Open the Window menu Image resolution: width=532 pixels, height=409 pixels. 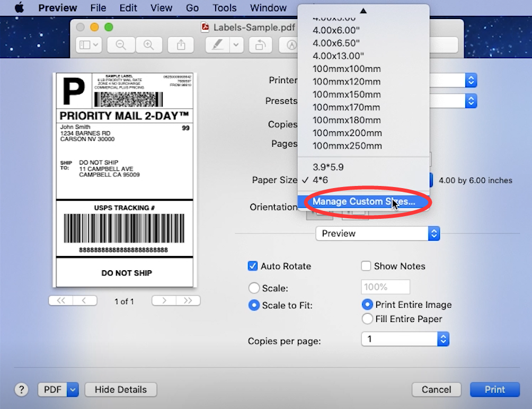tap(268, 8)
